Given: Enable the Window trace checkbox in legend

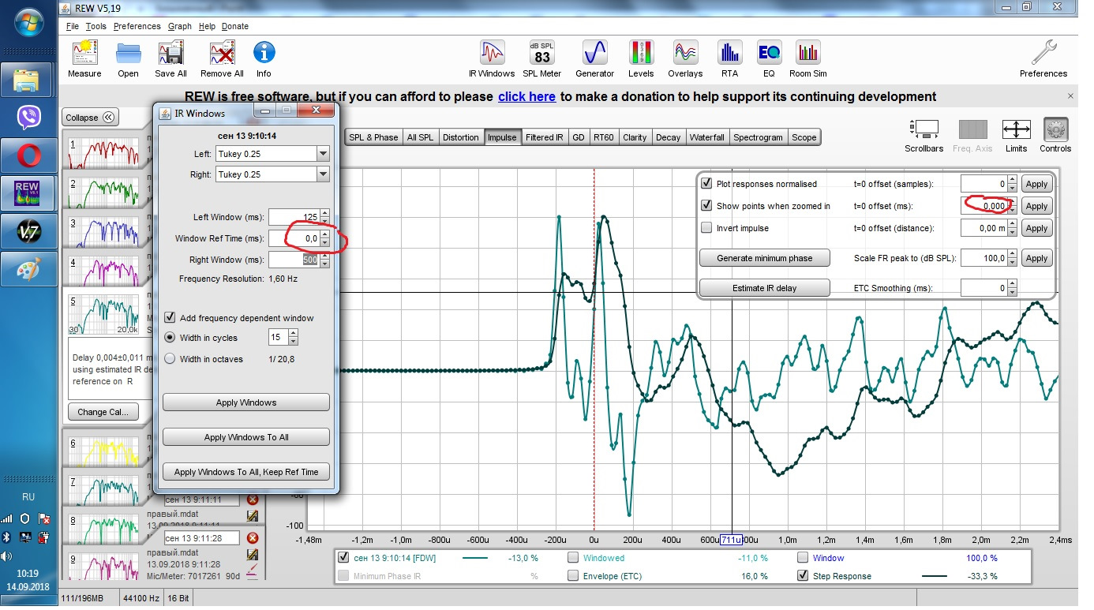Looking at the screenshot, I should 804,557.
